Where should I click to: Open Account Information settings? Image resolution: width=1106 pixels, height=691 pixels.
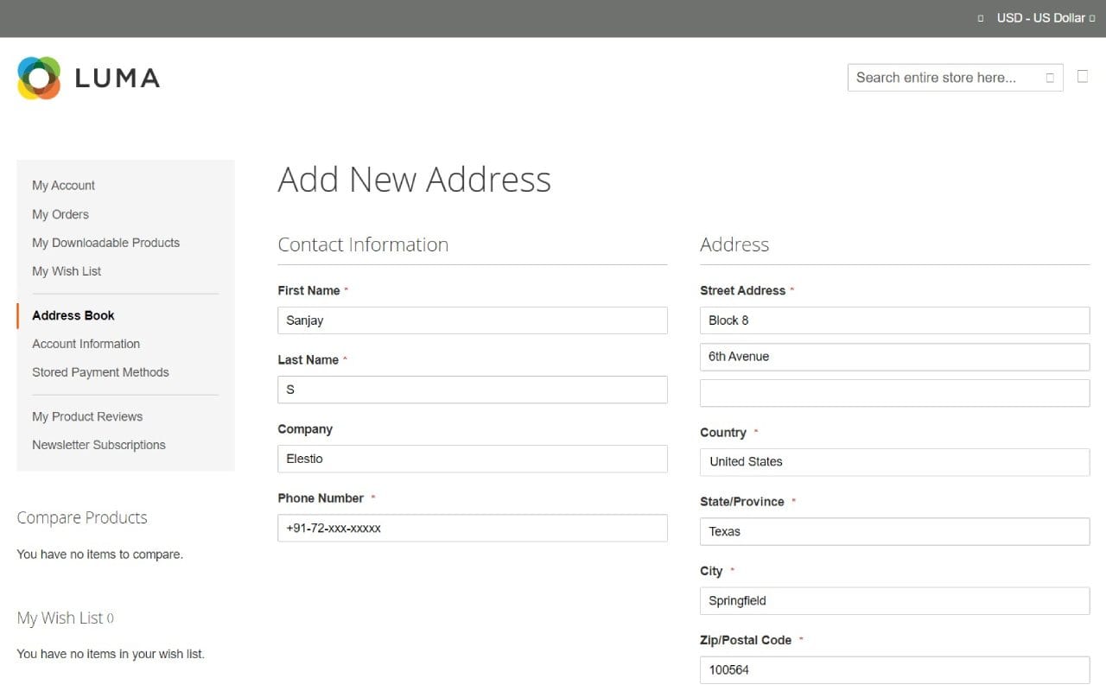pos(86,343)
